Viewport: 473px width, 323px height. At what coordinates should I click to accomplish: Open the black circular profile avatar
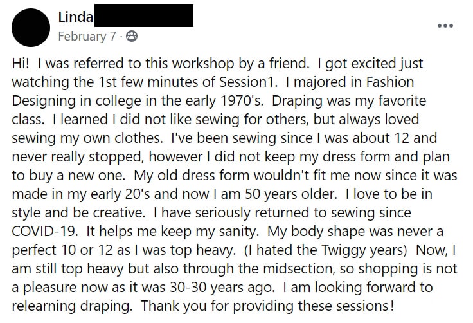click(x=31, y=28)
